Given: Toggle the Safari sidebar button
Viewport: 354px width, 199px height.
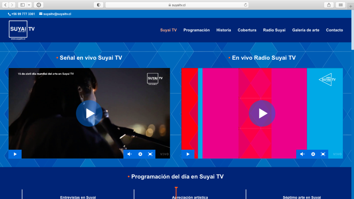Looking at the screenshot, I should [x=22, y=5].
